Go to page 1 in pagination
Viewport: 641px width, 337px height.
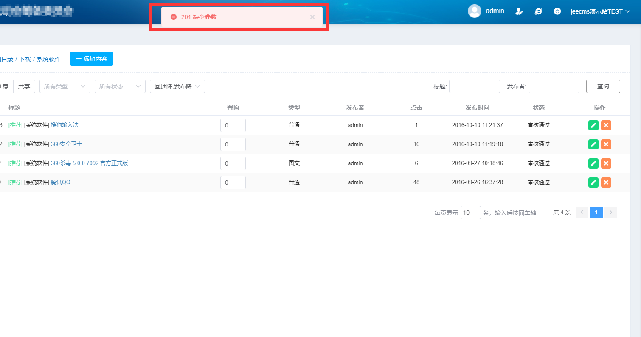tap(596, 213)
